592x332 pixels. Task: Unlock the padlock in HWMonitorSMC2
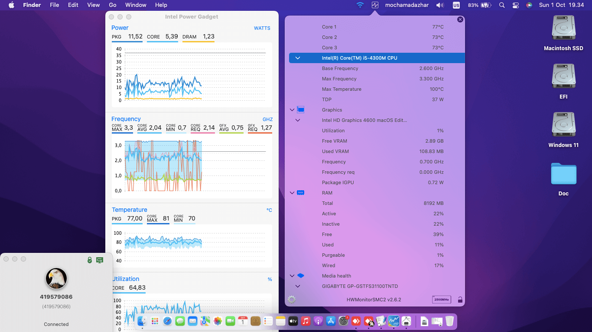(460, 299)
